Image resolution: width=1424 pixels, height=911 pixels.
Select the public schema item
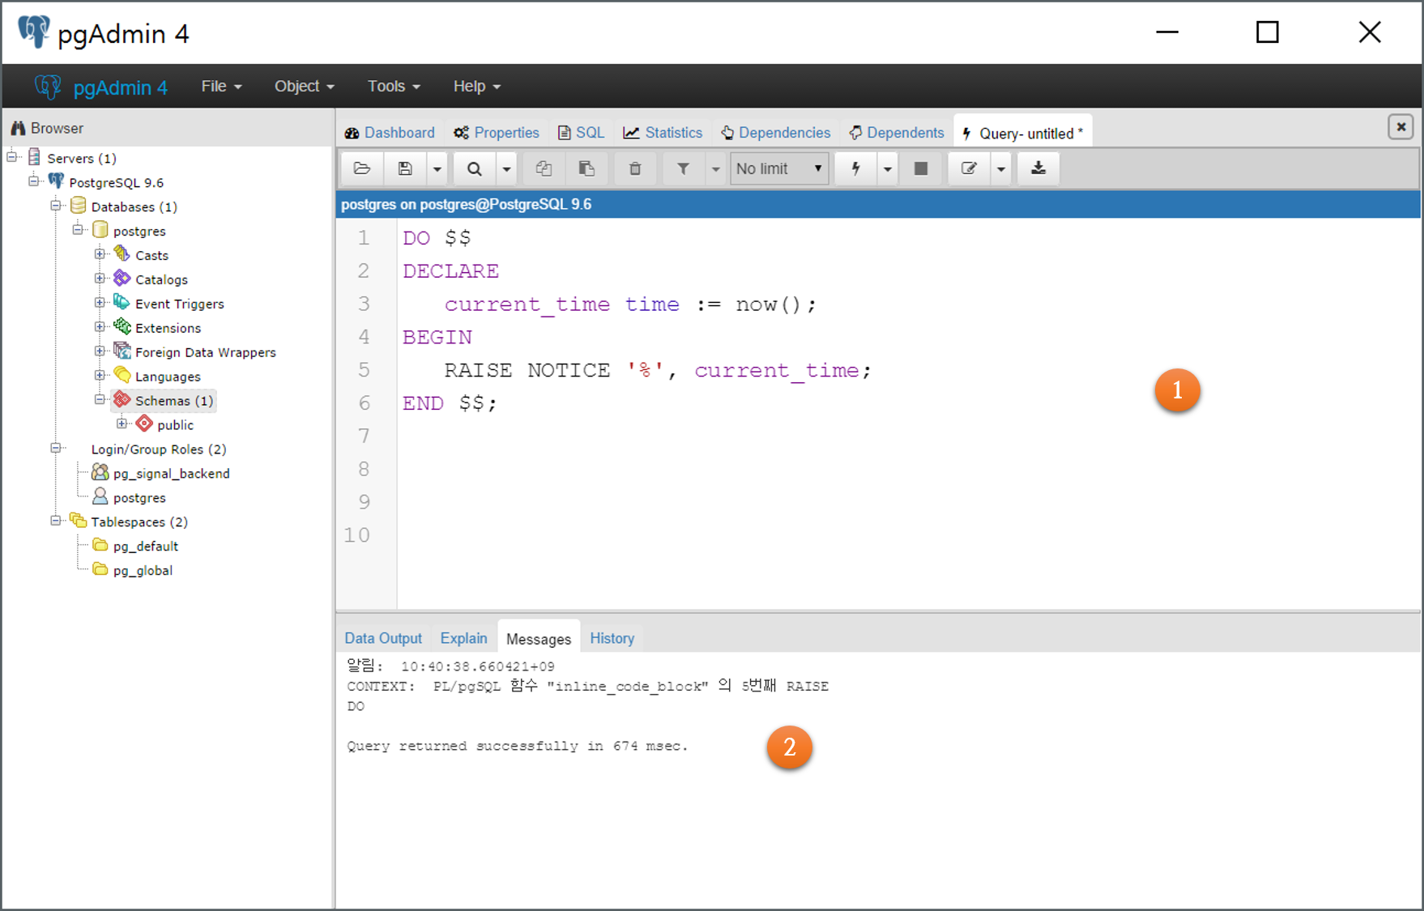[175, 425]
